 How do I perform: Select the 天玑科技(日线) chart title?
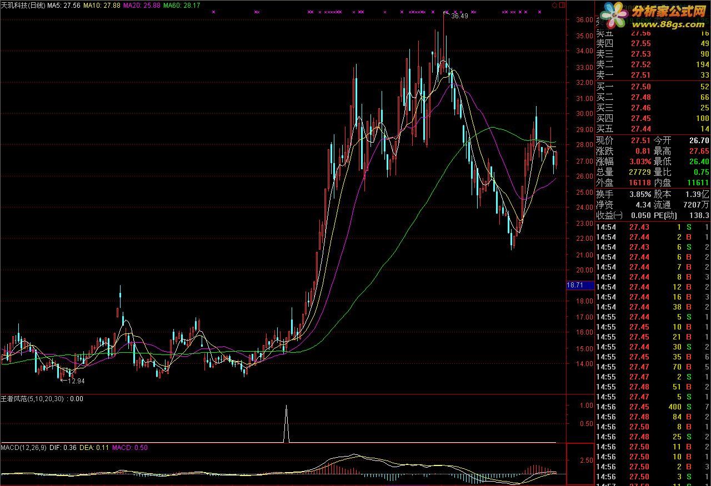[23, 5]
